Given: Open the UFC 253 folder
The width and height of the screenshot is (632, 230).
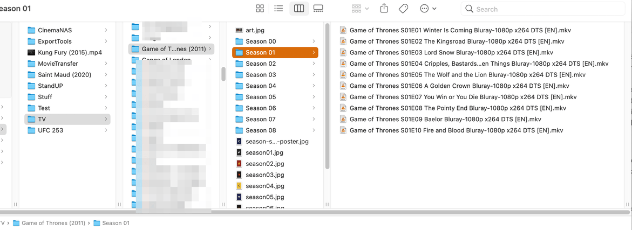Looking at the screenshot, I should tap(67, 130).
